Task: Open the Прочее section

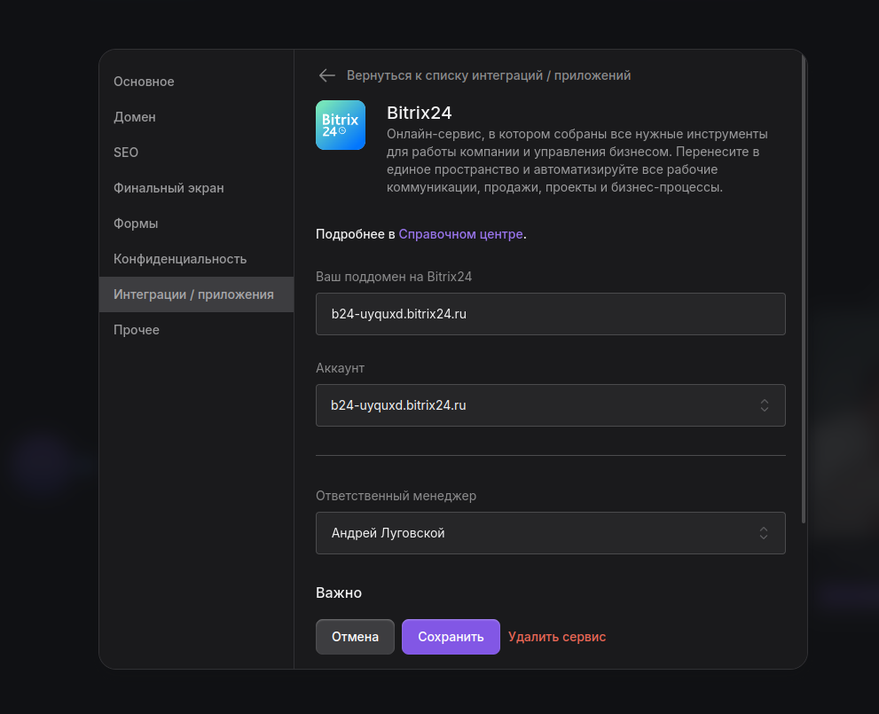Action: [137, 330]
